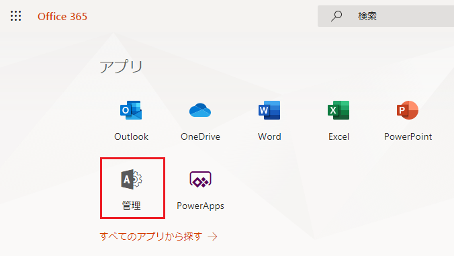454x256 pixels.
Task: Click the すべてのアプリから探す link
Action: coord(151,237)
